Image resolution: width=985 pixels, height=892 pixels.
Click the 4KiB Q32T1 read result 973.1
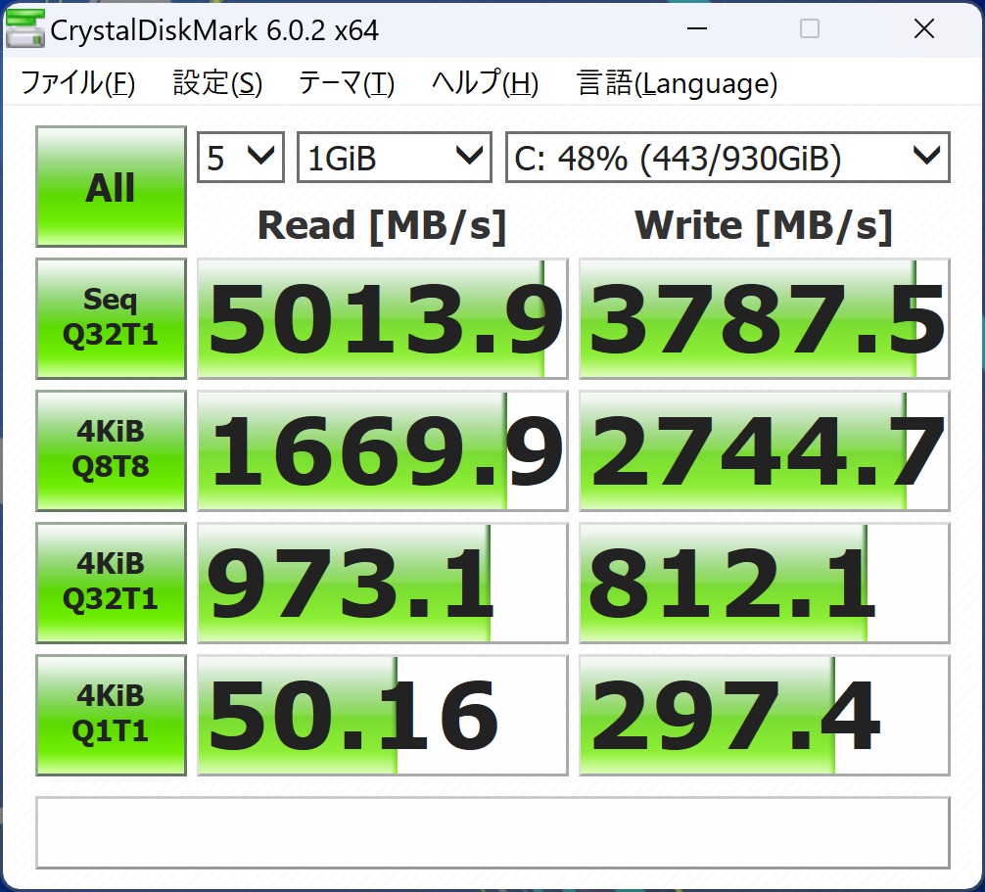(383, 583)
